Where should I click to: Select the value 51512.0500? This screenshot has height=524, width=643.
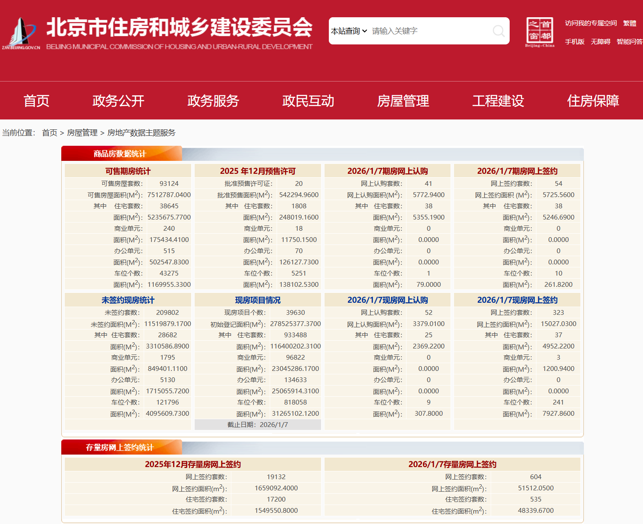coord(536,488)
